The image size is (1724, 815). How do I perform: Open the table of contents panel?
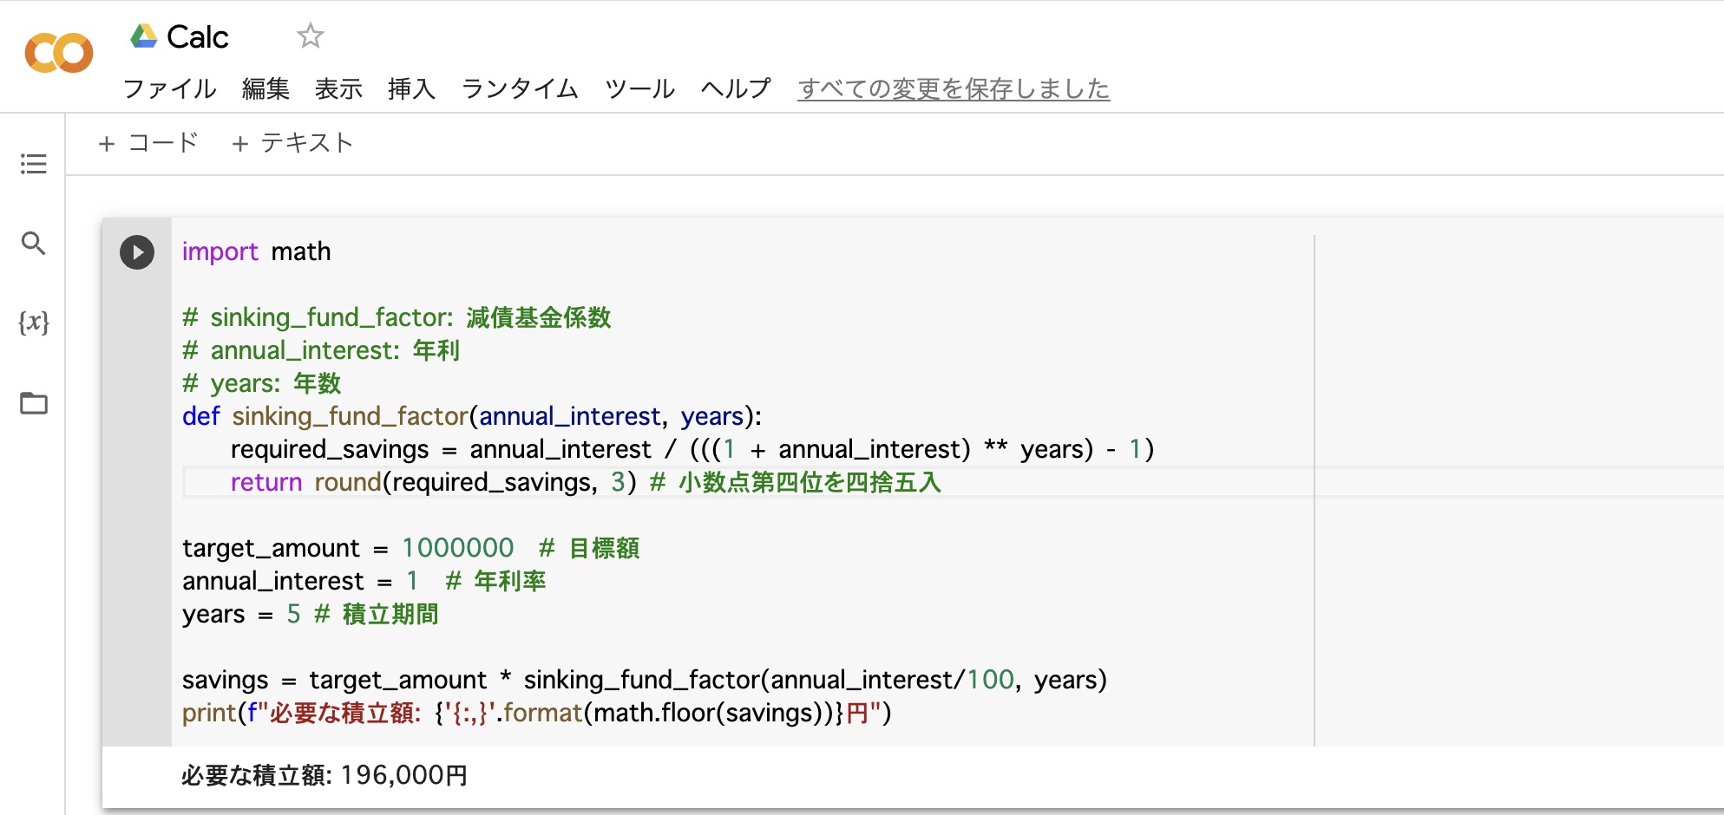pyautogui.click(x=33, y=164)
